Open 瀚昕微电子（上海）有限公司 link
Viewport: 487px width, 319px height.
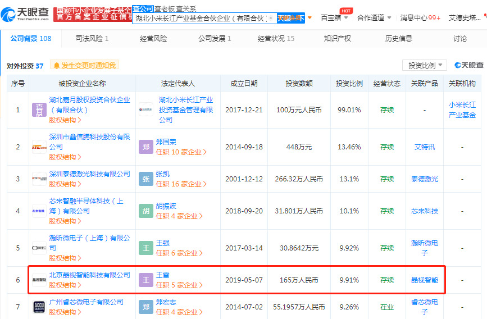(89, 243)
